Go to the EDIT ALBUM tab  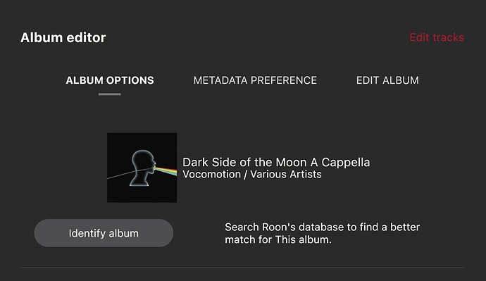[x=387, y=80]
